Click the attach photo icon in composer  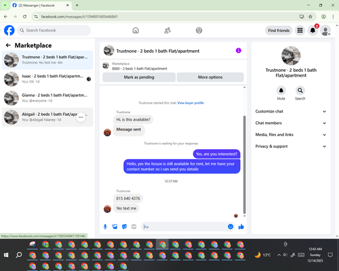(x=115, y=227)
